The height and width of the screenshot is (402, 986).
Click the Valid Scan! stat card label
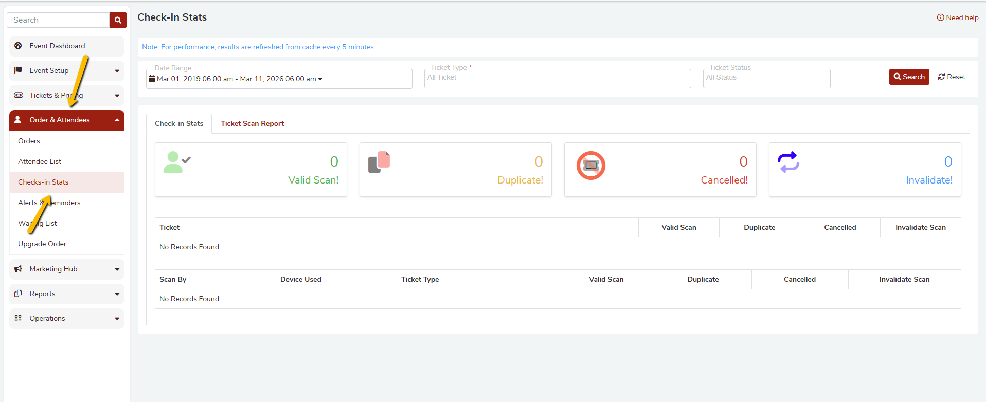[x=313, y=180]
